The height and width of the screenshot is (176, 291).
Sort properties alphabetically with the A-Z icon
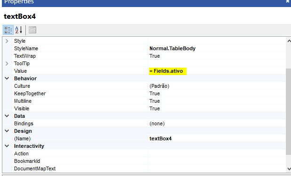tap(19, 30)
